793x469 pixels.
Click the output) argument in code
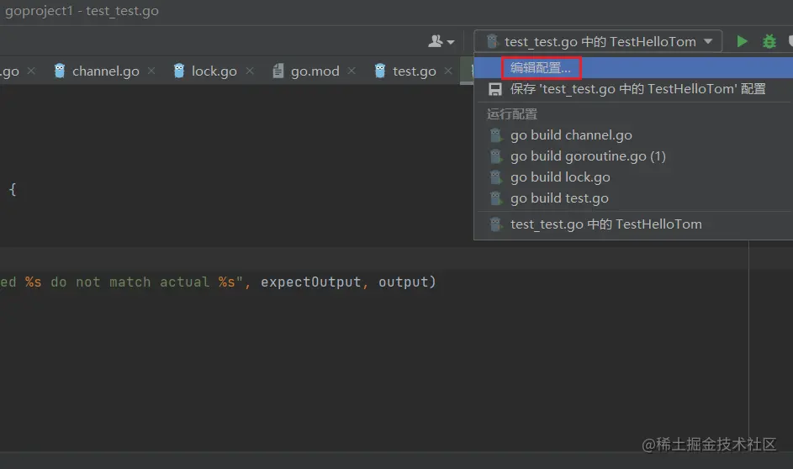[407, 282]
